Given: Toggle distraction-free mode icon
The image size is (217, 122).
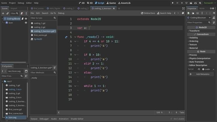Looking at the screenshot, I should [x=183, y=8].
